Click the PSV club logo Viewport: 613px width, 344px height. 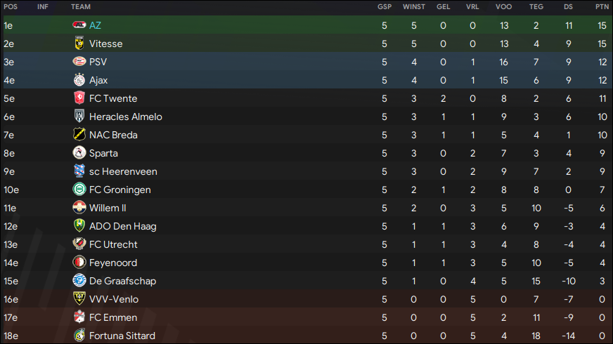pos(79,62)
